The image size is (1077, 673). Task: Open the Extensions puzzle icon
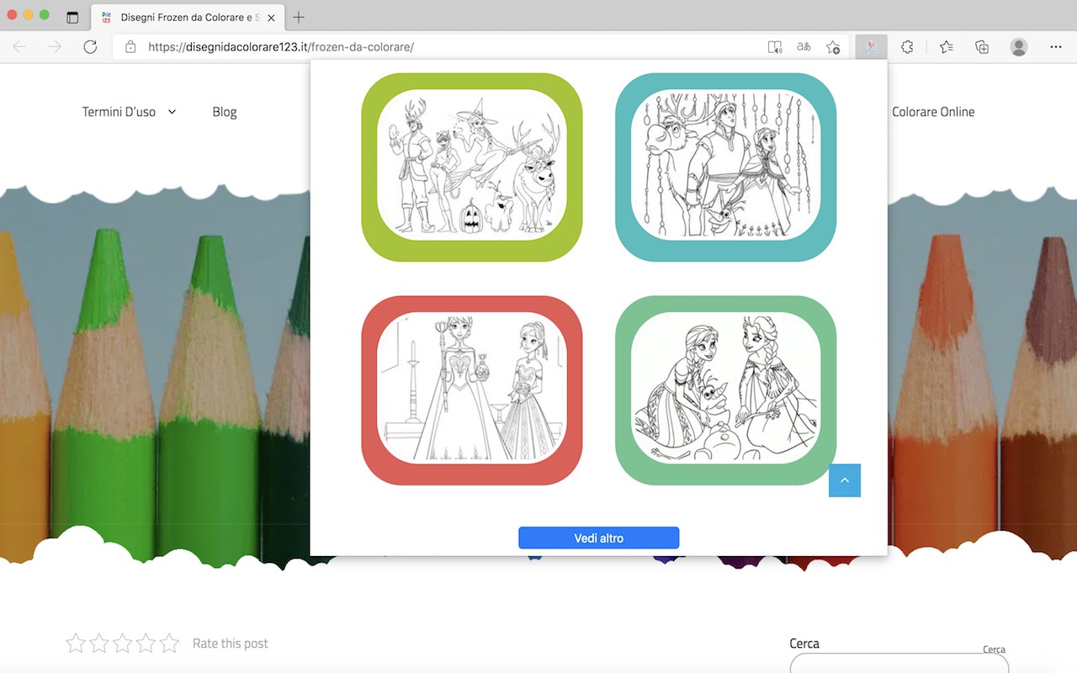907,47
